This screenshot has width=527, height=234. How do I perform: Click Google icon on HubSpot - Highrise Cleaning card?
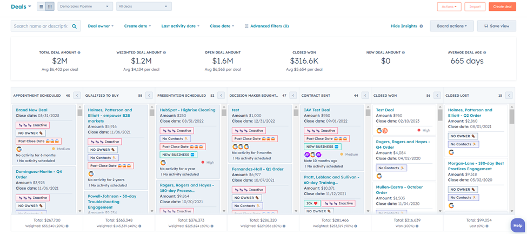(163, 162)
